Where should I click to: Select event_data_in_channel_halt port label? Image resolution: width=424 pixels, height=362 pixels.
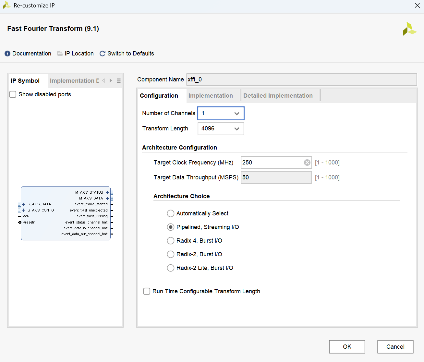point(86,228)
